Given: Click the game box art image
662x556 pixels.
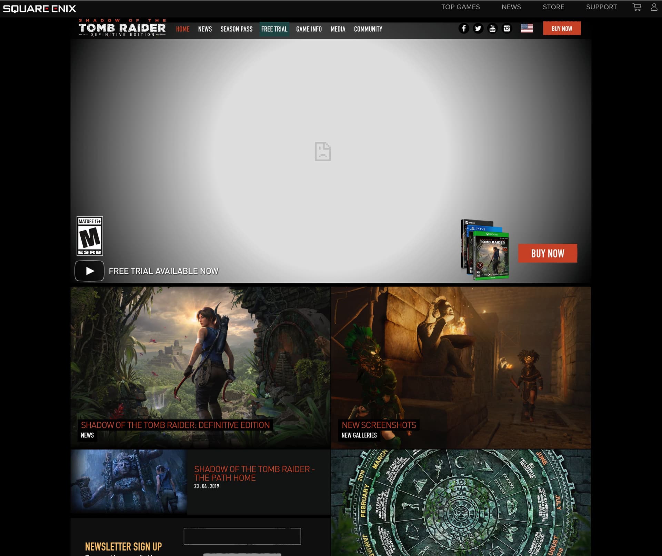Looking at the screenshot, I should tap(484, 250).
